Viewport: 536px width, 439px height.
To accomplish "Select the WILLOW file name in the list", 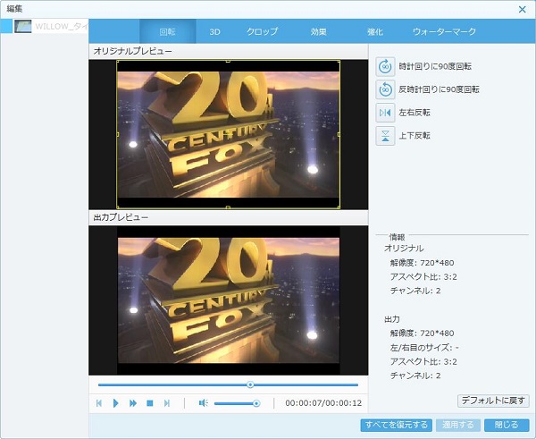I will 62,26.
